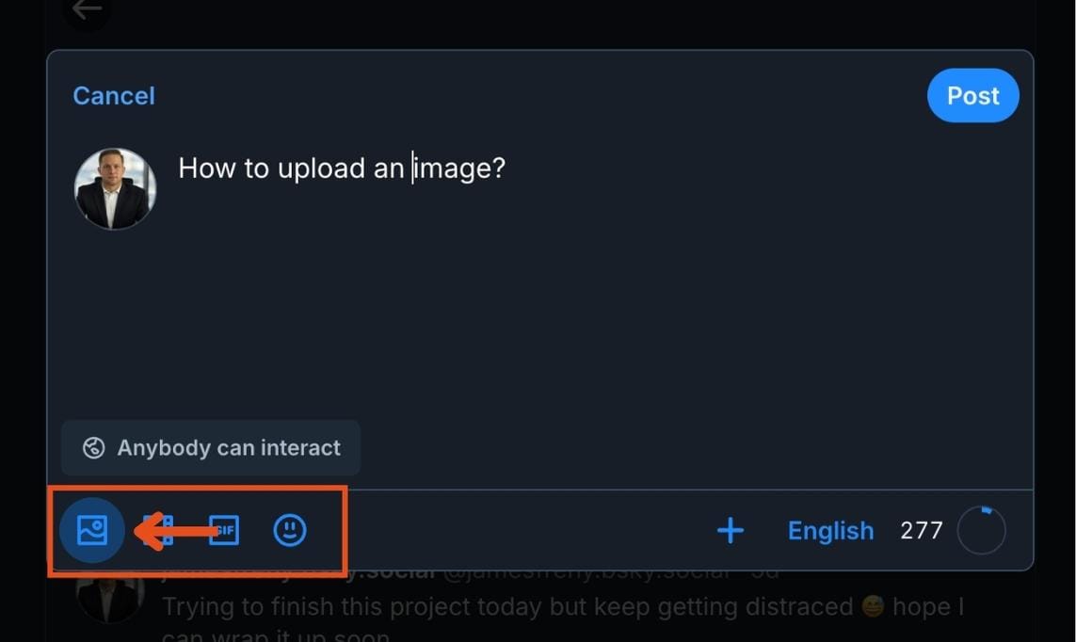Image resolution: width=1076 pixels, height=642 pixels.
Task: Place cursor in 'How to upload an image?' text
Action: [342, 169]
